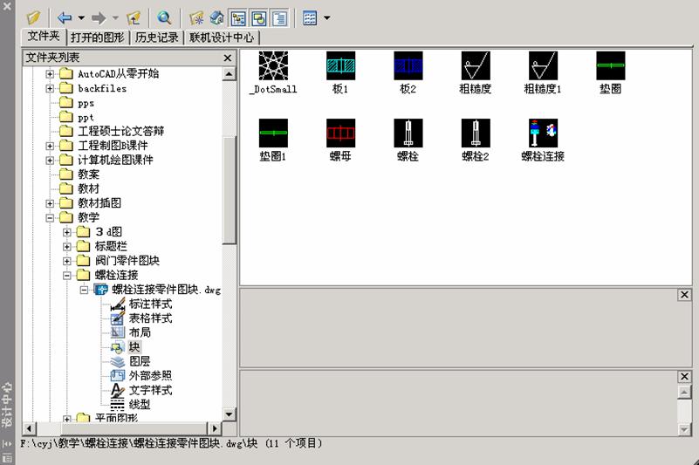Toggle the Tree View button

[x=238, y=17]
